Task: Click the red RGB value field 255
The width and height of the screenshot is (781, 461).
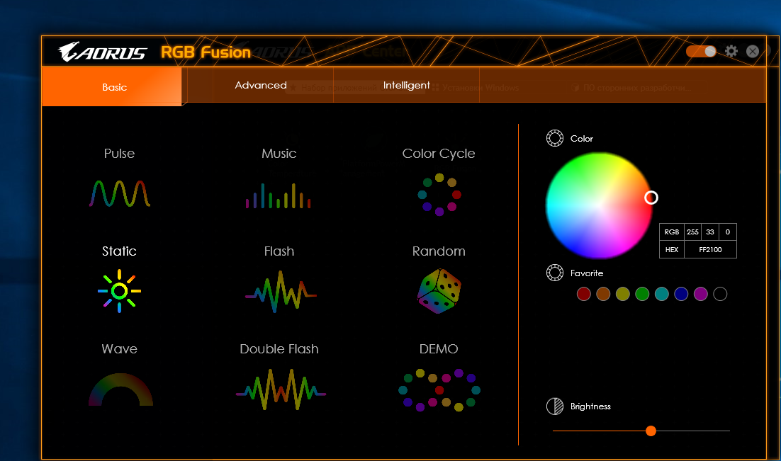Action: click(692, 232)
